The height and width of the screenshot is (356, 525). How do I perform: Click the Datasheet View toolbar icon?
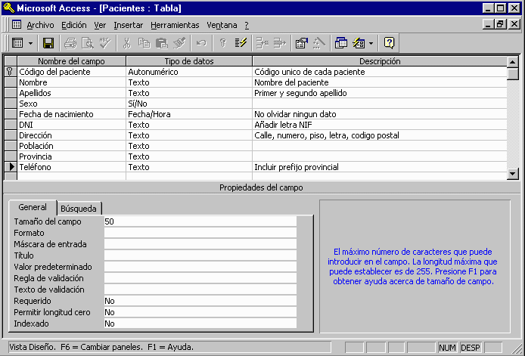(x=17, y=43)
